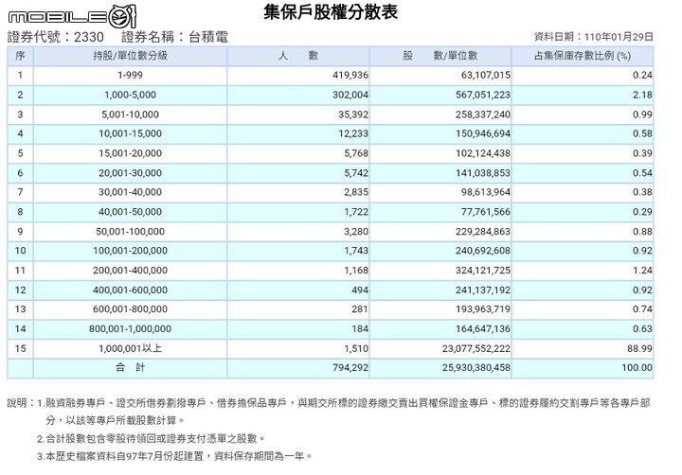Select the value 1,743
This screenshot has width=682, height=475.
click(x=356, y=251)
